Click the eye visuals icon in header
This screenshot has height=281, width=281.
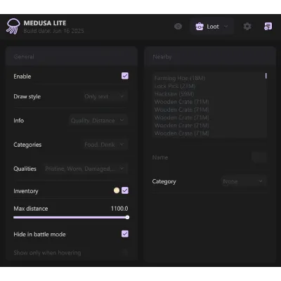coord(178,27)
